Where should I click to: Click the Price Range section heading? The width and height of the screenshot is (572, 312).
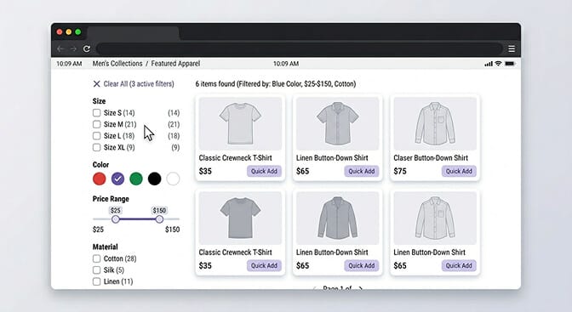click(111, 199)
